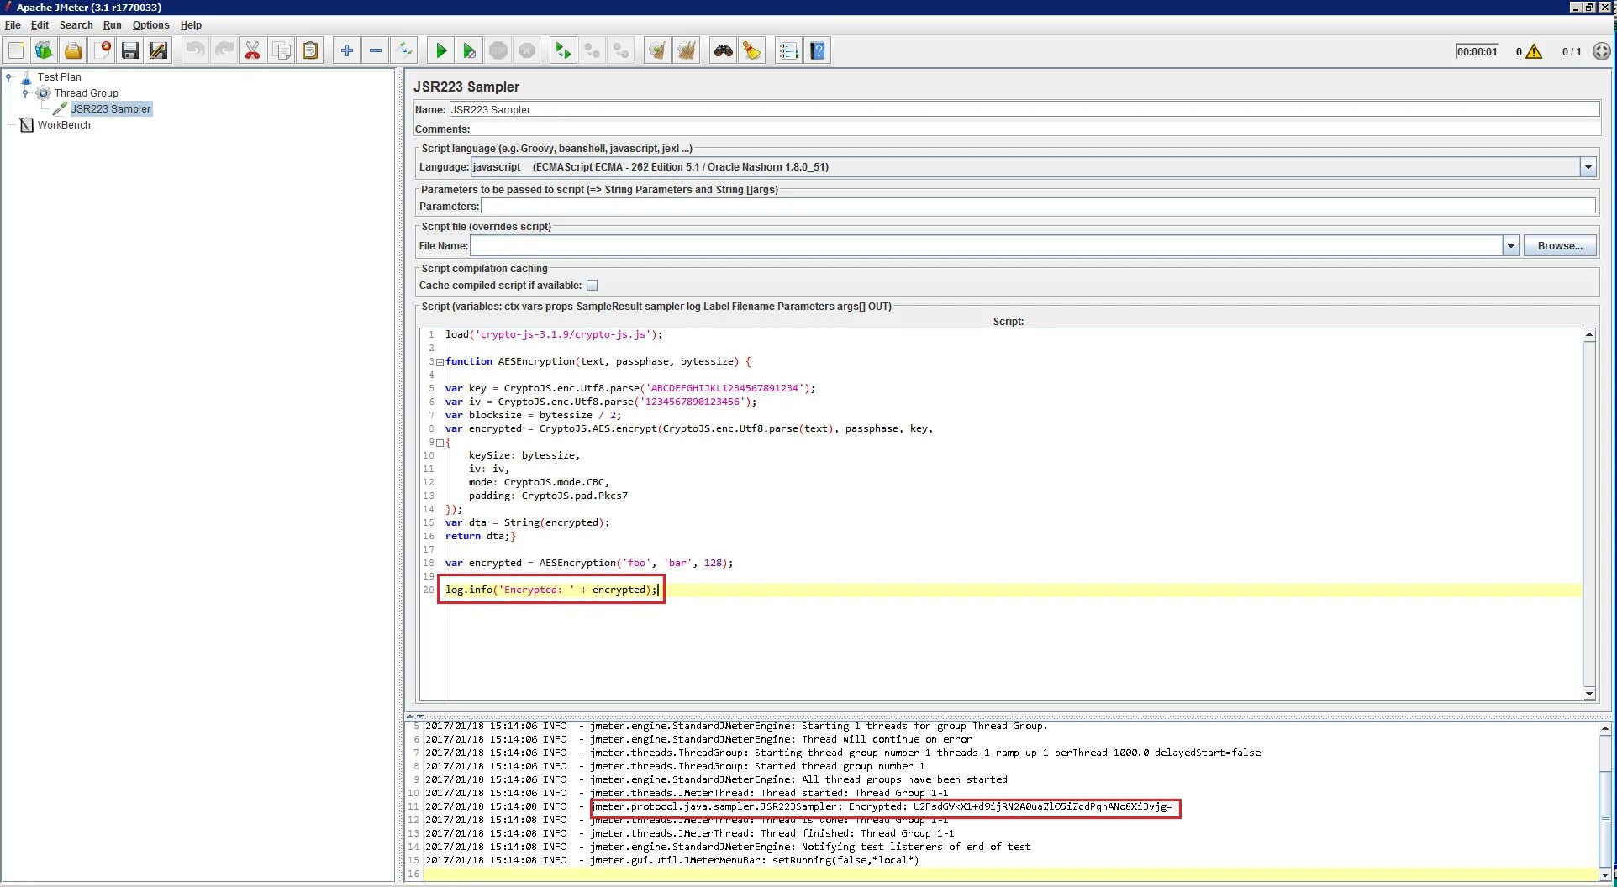
Task: Redo the last undone change
Action: (x=224, y=51)
